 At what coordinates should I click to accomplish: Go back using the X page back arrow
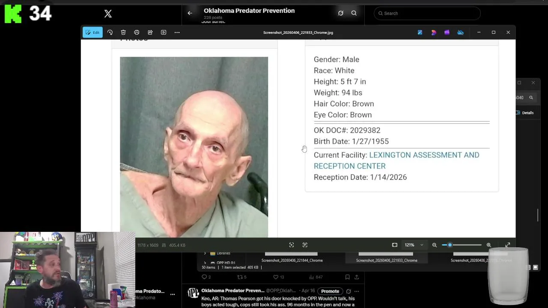tap(190, 13)
